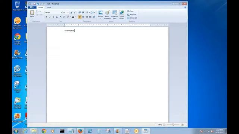Screen dimensions: 239x134
Task: Center the text alignment
Action: pyautogui.click(x=83, y=17)
